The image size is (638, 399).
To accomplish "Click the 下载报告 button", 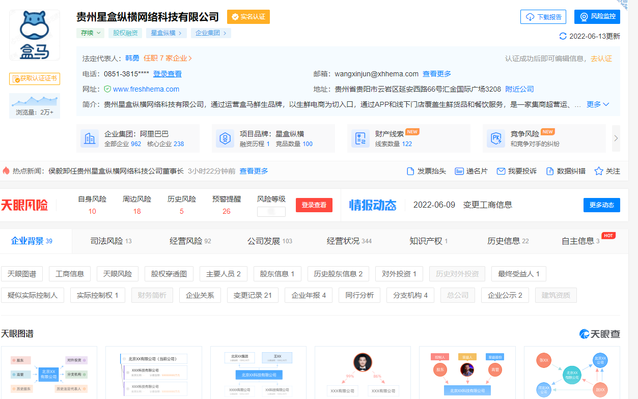I will pos(543,17).
